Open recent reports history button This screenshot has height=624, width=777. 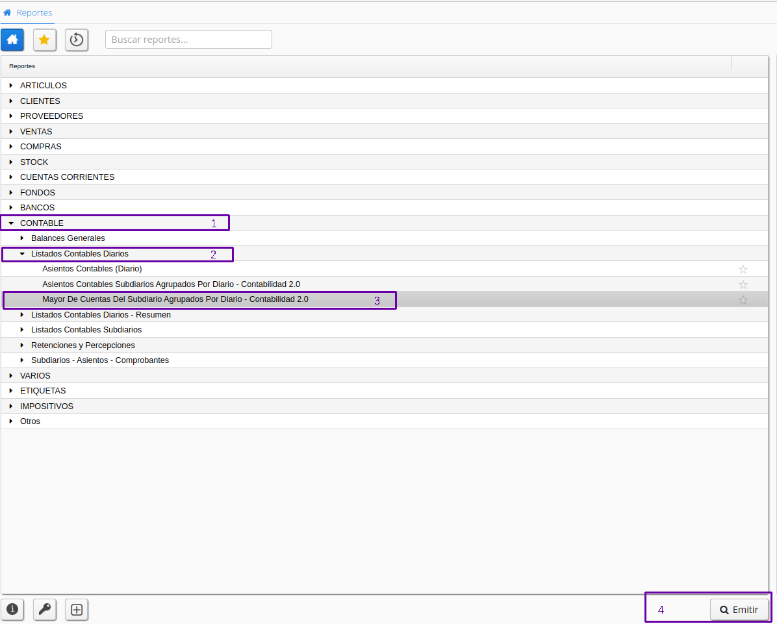[x=76, y=40]
